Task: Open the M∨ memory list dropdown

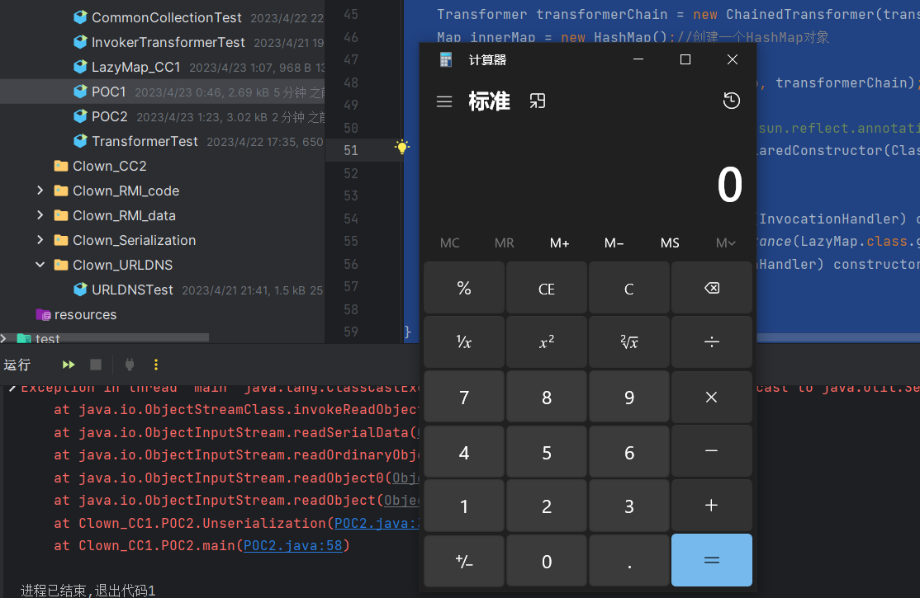Action: click(725, 242)
